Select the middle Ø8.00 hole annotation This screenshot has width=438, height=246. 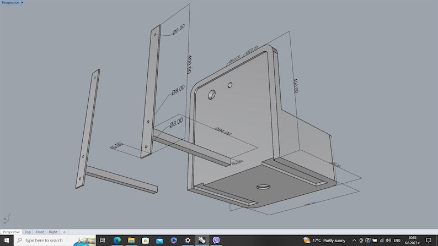coord(178,90)
